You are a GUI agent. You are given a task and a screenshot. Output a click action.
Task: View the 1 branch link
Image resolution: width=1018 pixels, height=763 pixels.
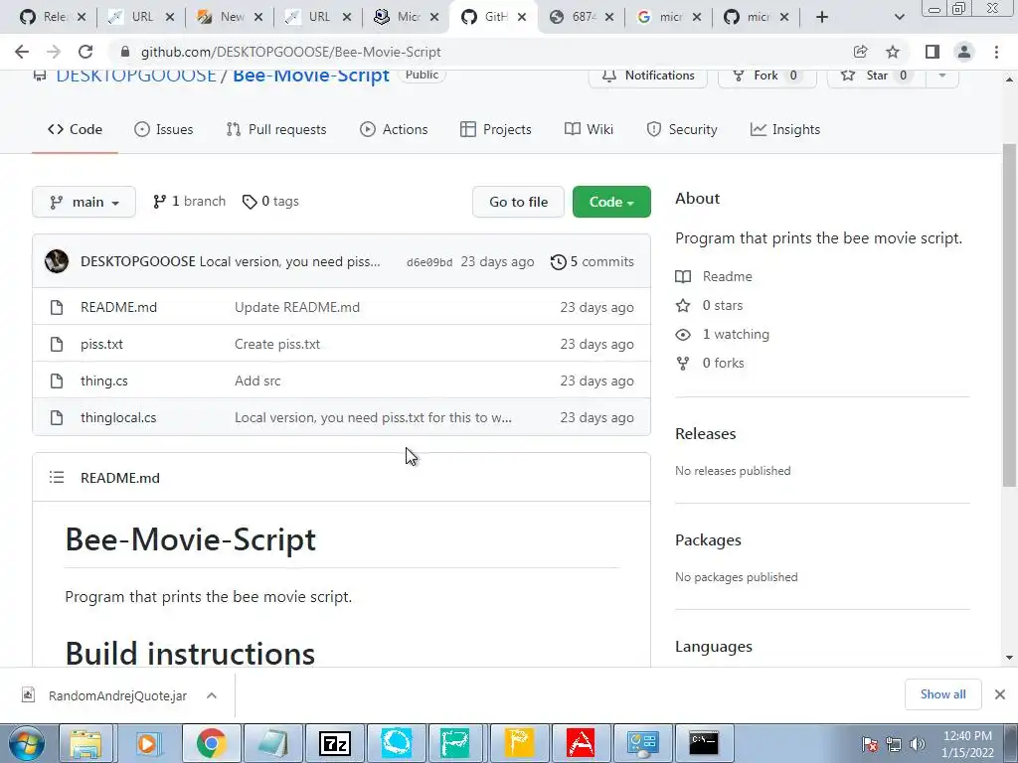click(189, 201)
